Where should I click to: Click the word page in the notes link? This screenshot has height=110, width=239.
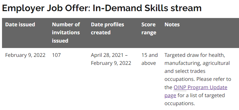coord(170,95)
